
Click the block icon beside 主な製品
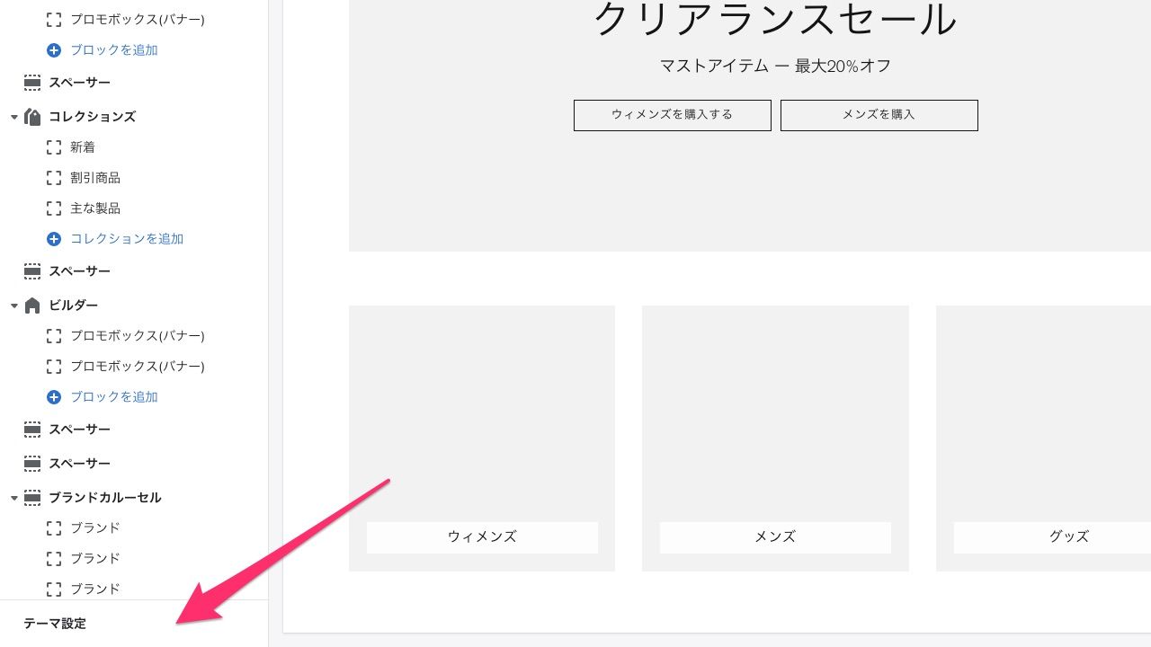[x=54, y=208]
